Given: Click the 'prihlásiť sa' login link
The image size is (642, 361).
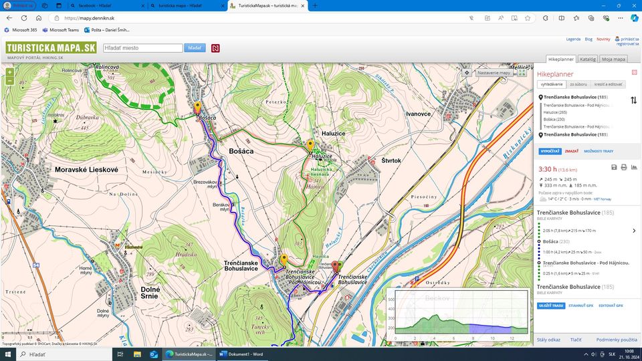Looking at the screenshot, I should 629,39.
